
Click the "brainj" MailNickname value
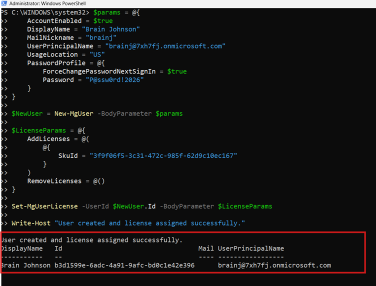[101, 37]
